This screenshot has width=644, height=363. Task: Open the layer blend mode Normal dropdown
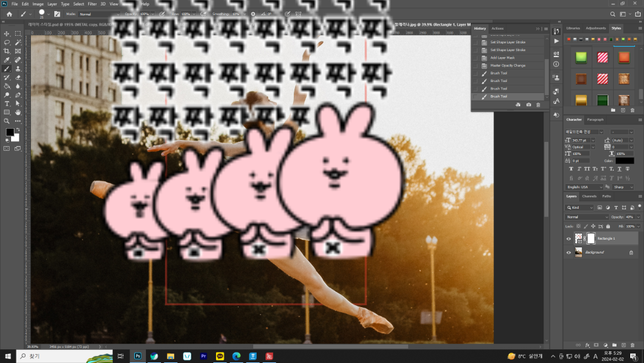[587, 217]
